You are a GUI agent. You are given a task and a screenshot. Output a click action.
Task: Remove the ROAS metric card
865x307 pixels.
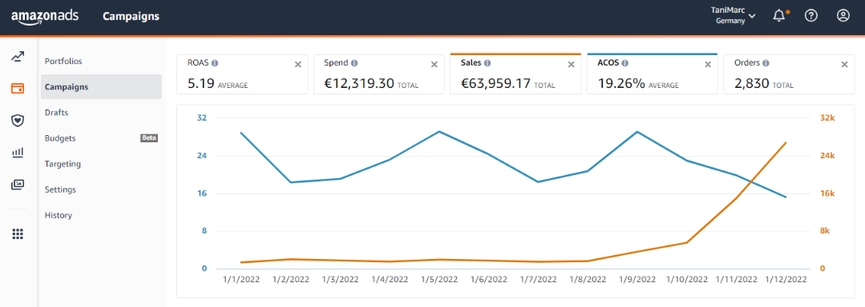(298, 65)
